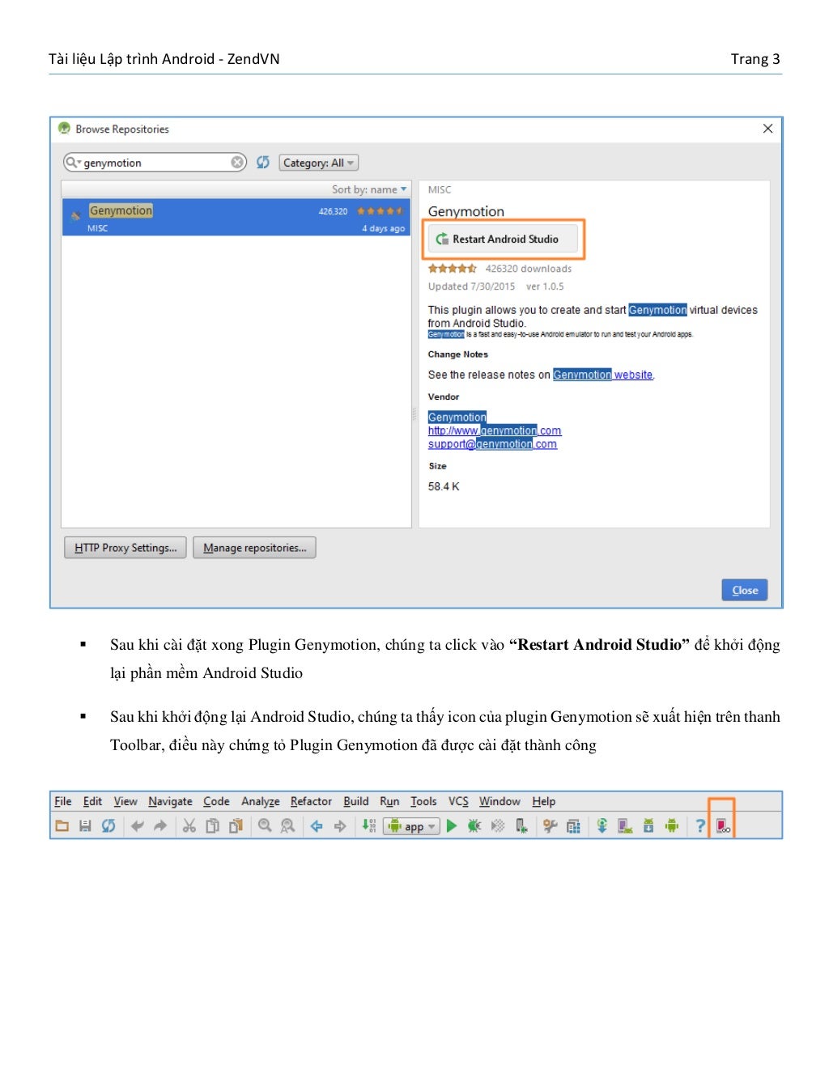Open the Edit menu

pos(92,801)
